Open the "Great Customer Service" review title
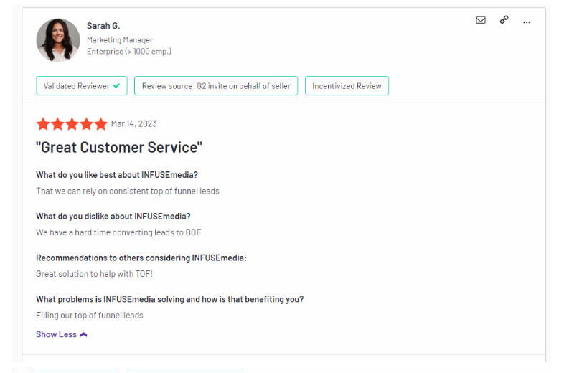 119,148
